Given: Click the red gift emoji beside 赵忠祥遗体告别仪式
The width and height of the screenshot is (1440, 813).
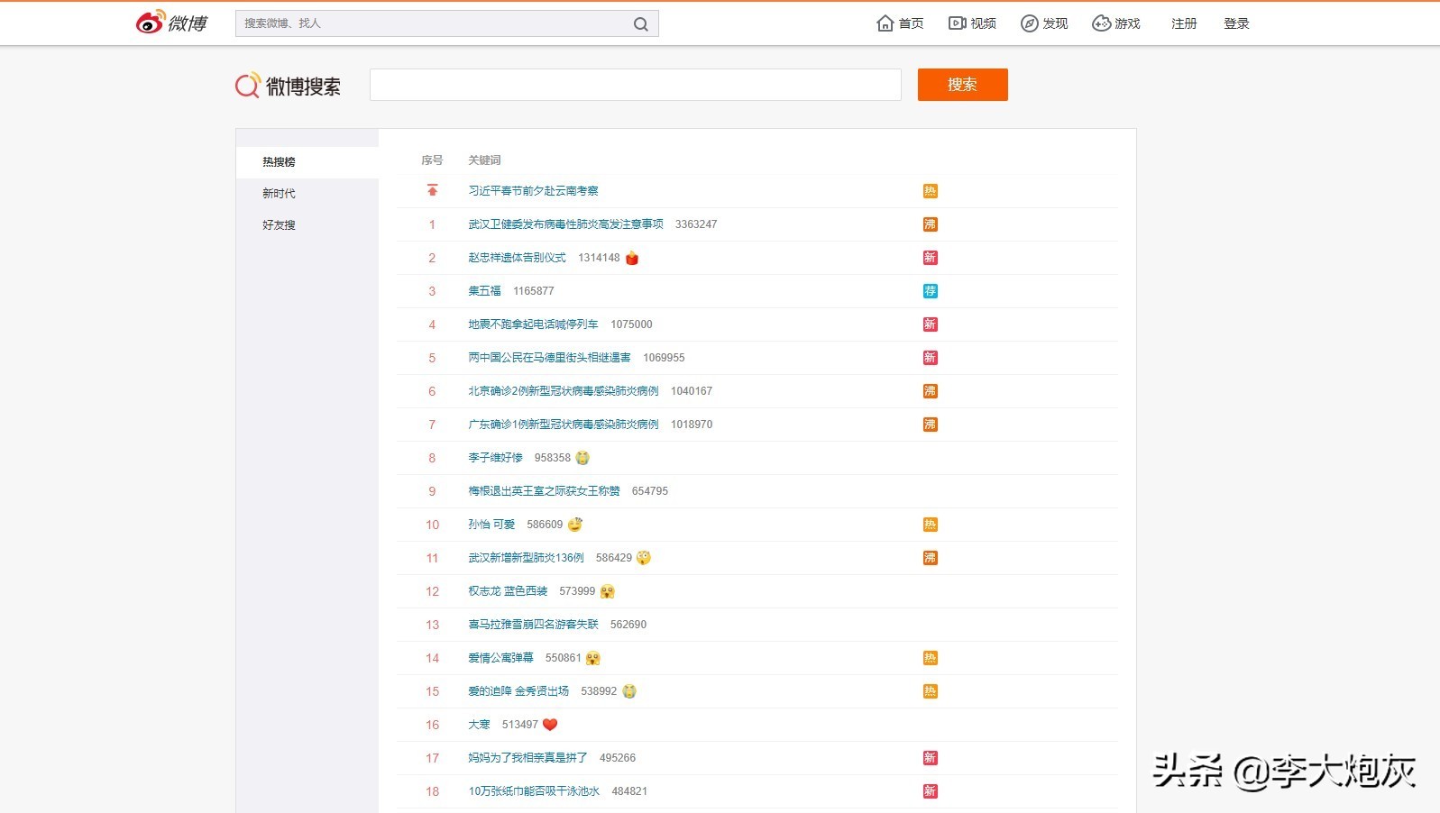Looking at the screenshot, I should pos(632,259).
